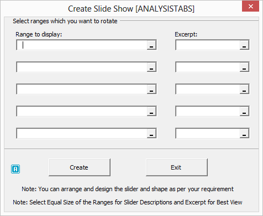Collapse dialog via first Range to display picker
263x216 pixels.
pyautogui.click(x=151, y=45)
